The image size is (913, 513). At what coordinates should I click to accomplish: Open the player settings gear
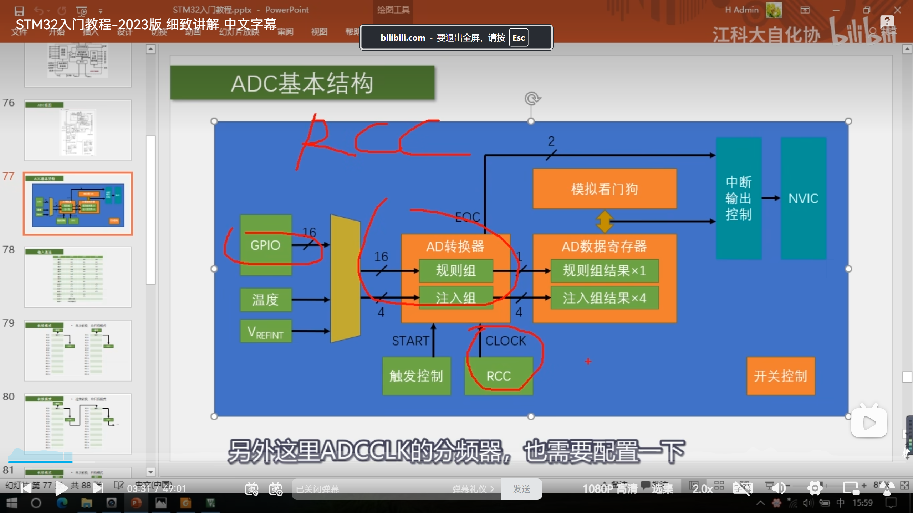(815, 488)
